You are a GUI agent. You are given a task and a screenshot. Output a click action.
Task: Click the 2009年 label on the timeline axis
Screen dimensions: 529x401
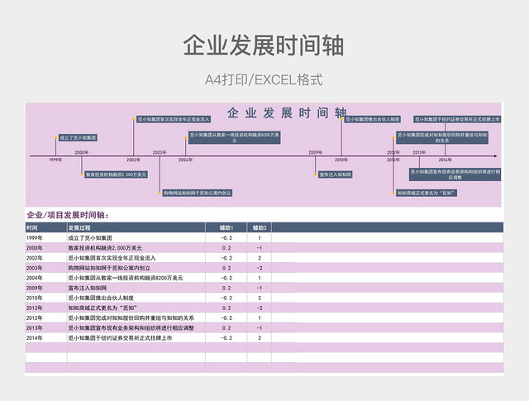(x=315, y=153)
